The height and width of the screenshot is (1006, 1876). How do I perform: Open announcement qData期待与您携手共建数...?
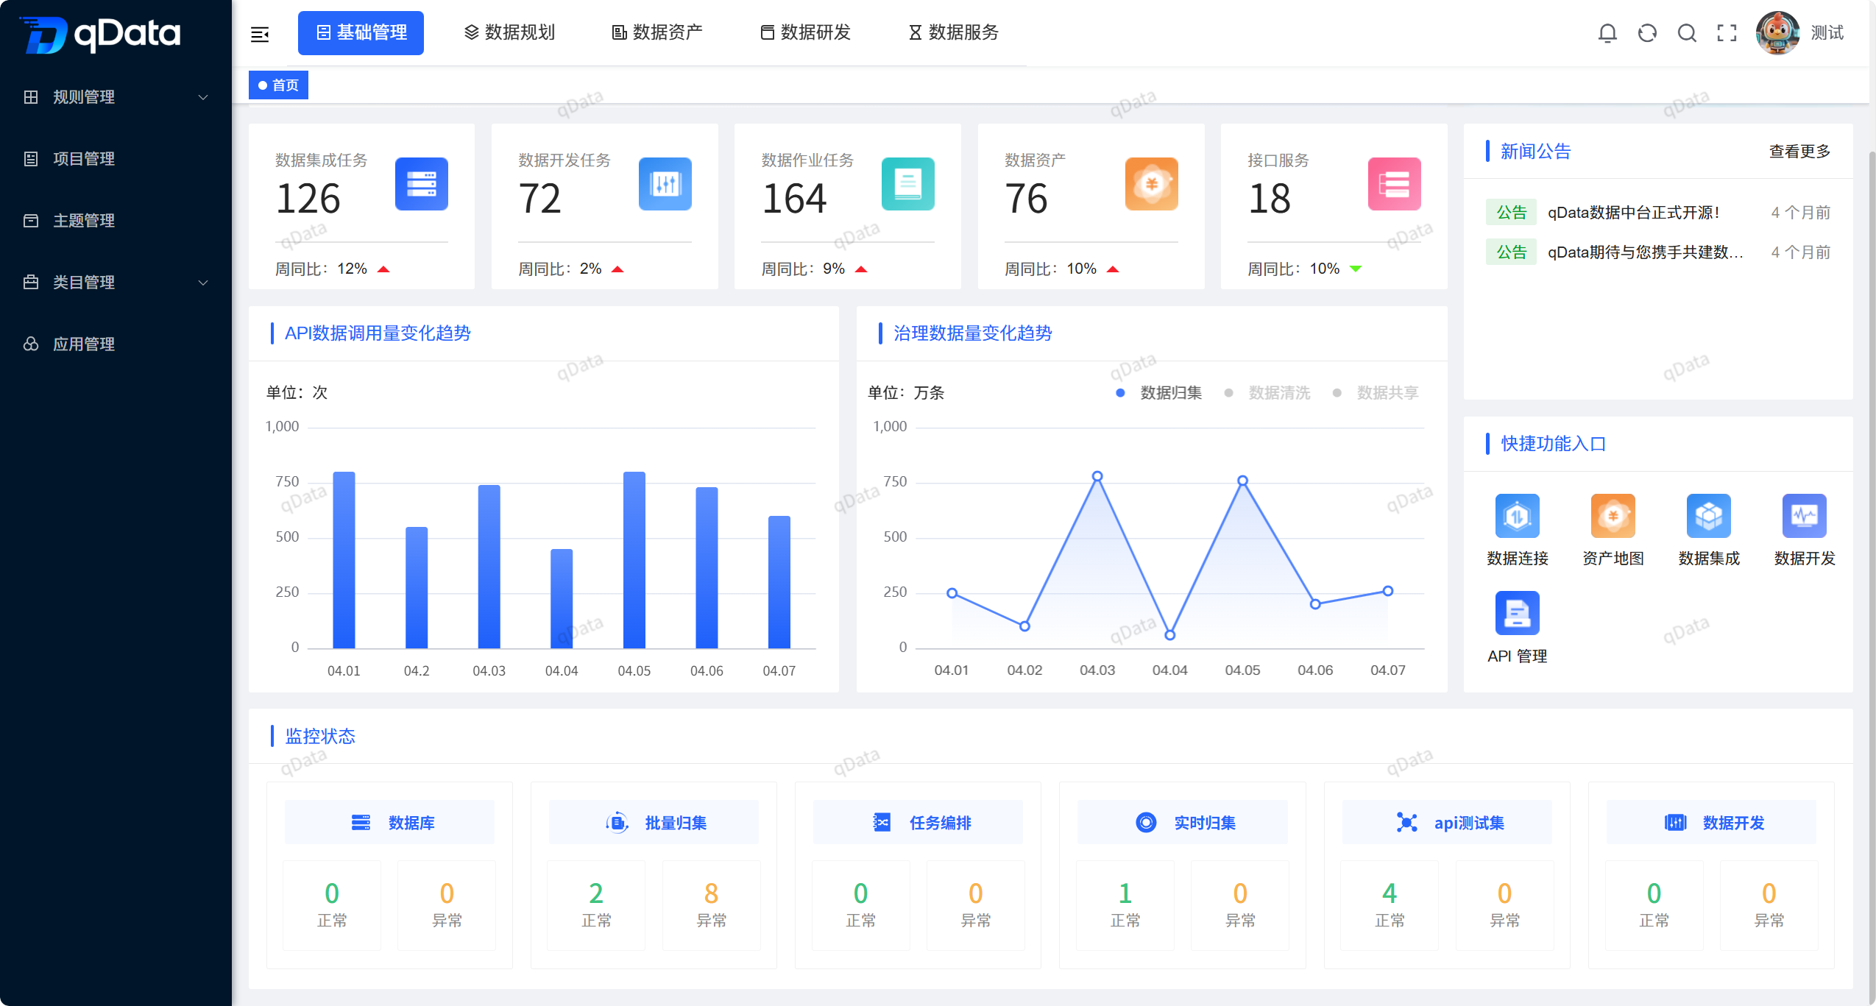click(1646, 252)
